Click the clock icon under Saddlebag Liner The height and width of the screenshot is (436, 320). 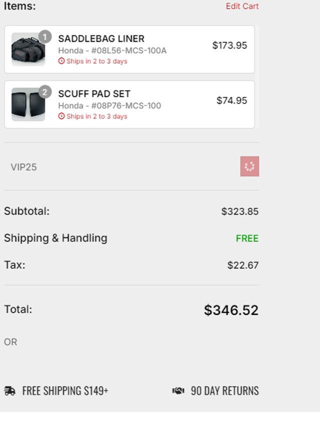pos(61,61)
